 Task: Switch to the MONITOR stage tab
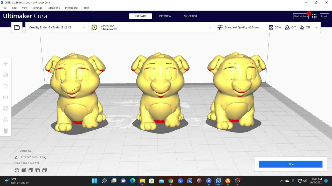tap(190, 16)
